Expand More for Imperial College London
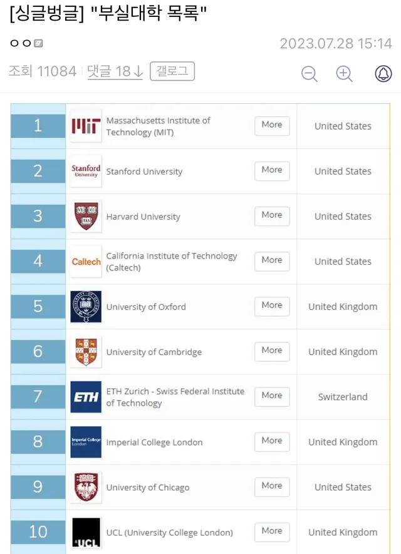Screen dimensions: 401x554 (272, 441)
